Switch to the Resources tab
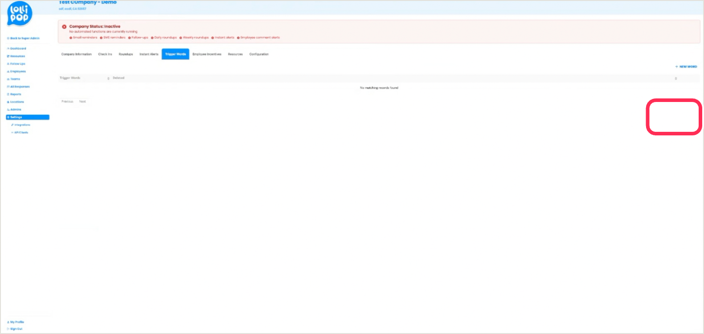 click(235, 54)
